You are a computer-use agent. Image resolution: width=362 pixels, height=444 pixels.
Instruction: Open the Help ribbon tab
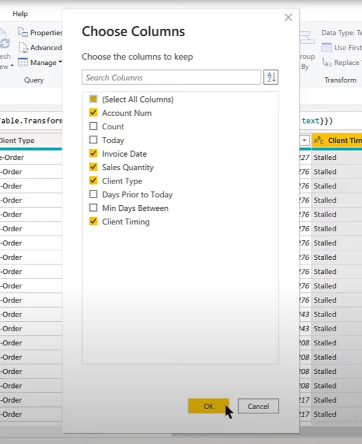click(20, 13)
